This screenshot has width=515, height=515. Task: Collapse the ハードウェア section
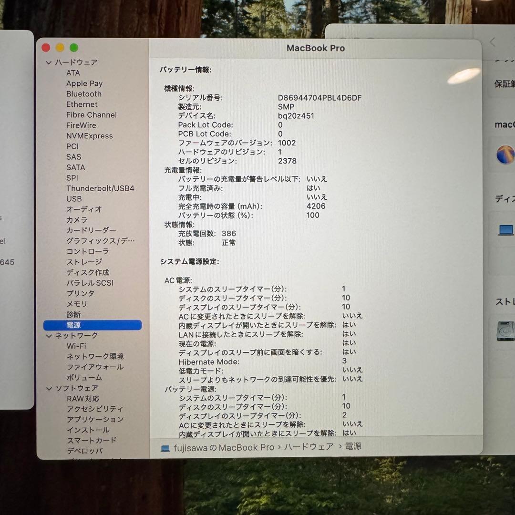49,62
